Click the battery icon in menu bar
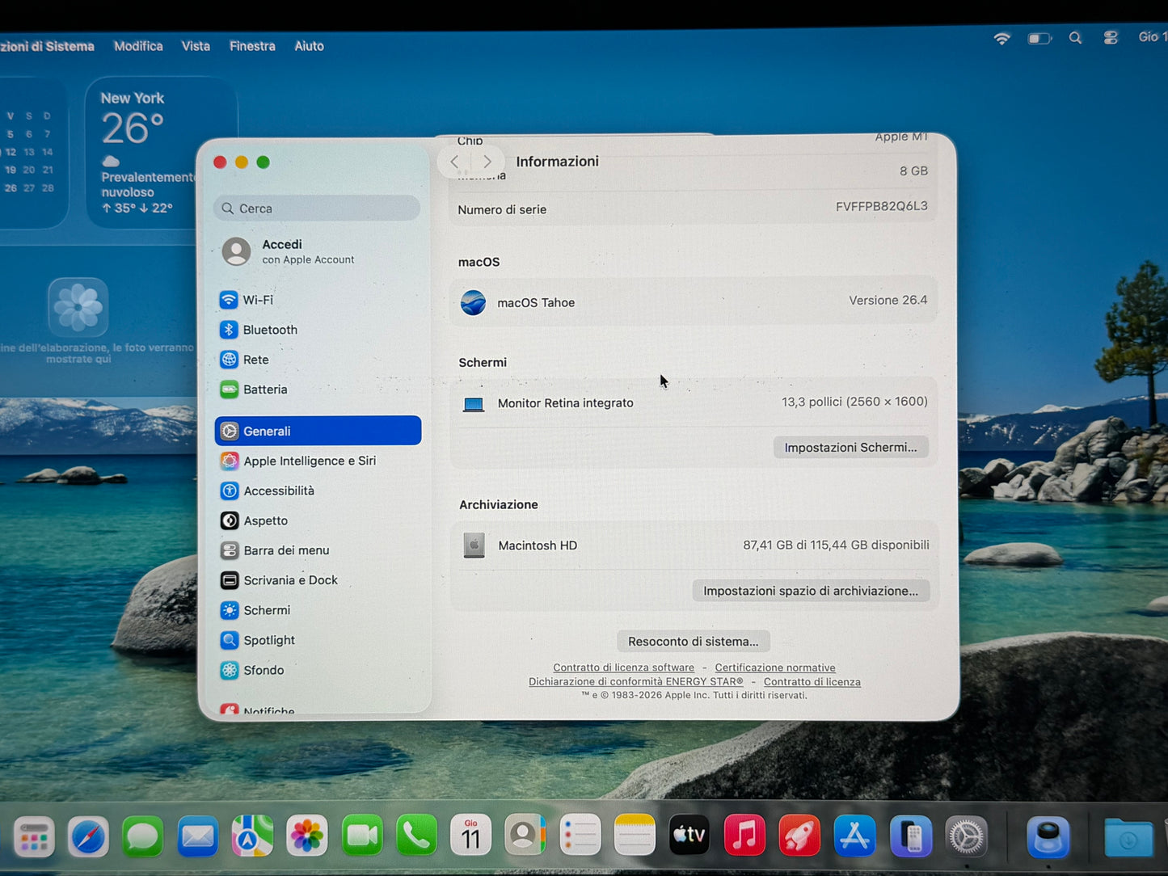Viewport: 1168px width, 876px height. point(1039,38)
